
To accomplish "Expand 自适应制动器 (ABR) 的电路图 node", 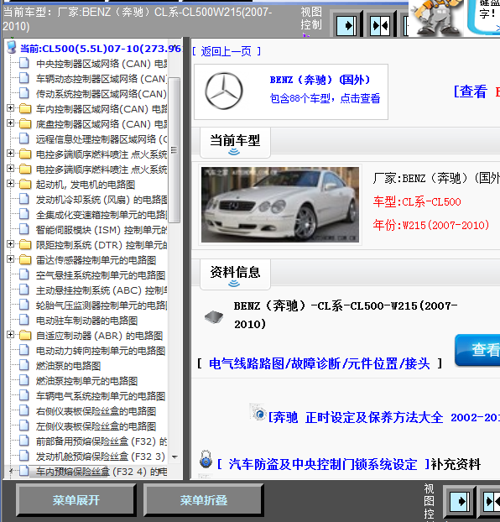I will (x=10, y=335).
